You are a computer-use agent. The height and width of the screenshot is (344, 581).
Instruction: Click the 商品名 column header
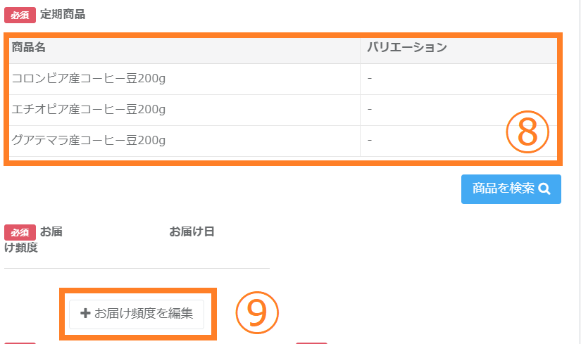pyautogui.click(x=29, y=48)
